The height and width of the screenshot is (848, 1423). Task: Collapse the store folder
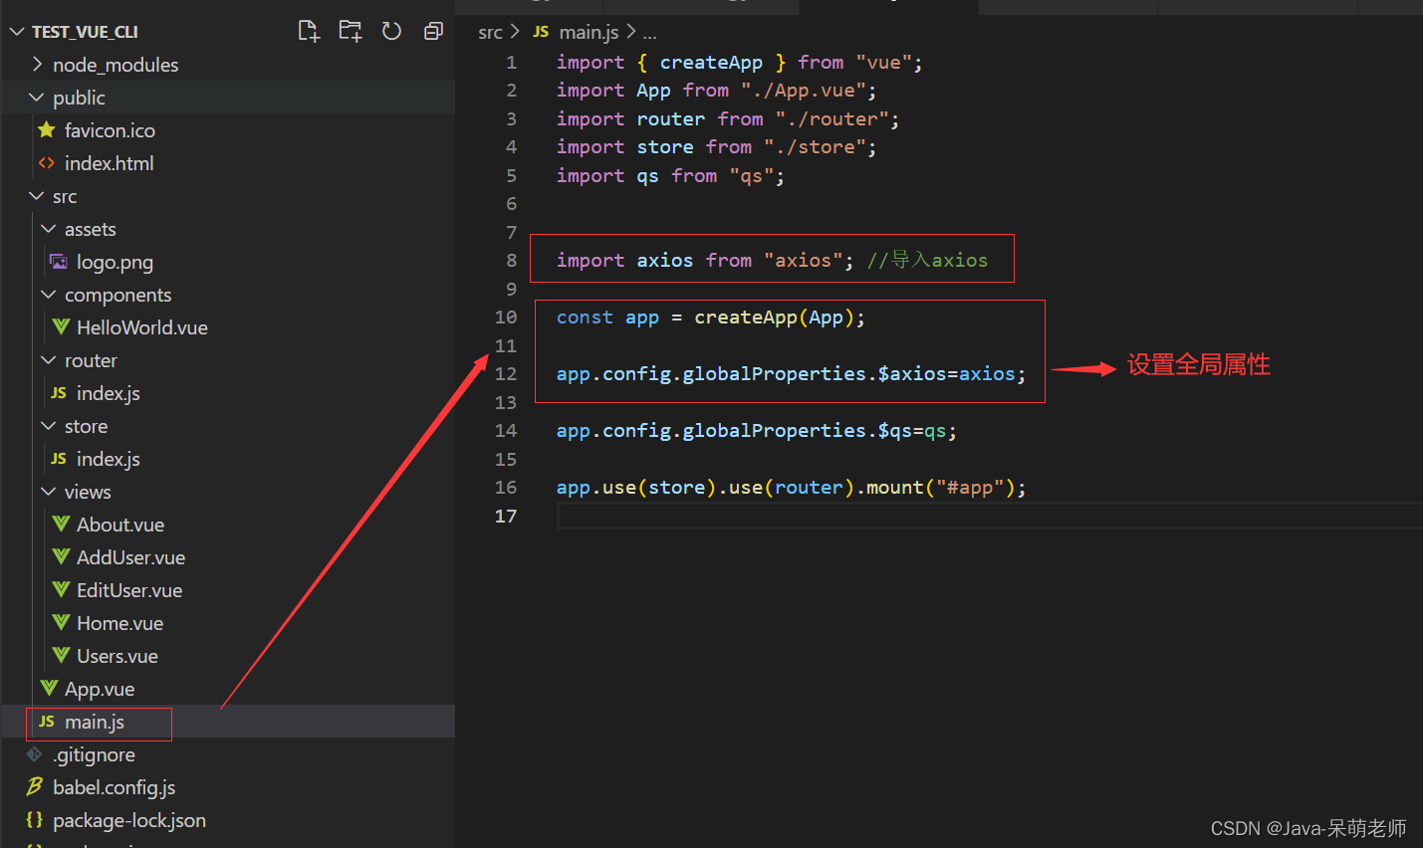[x=49, y=426]
